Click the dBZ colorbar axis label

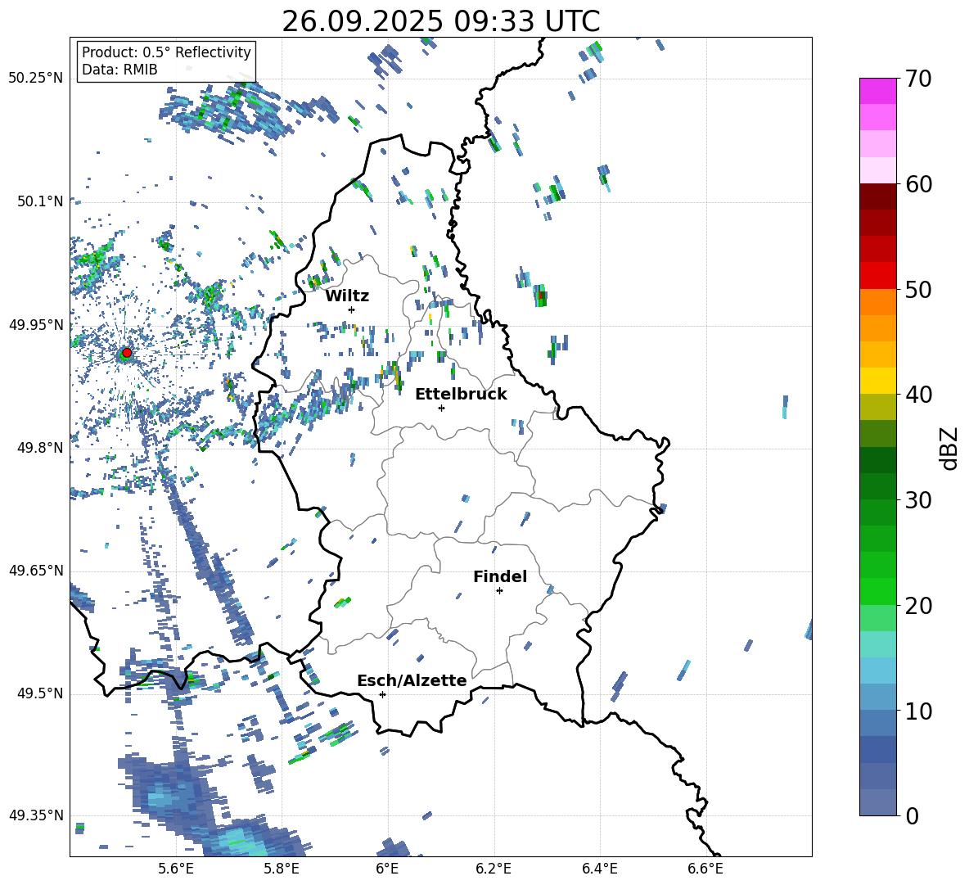coord(949,449)
